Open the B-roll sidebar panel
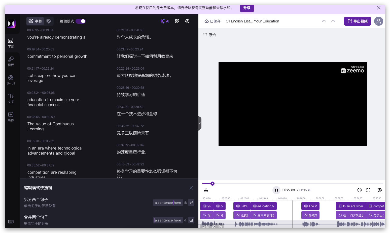 tap(11, 80)
